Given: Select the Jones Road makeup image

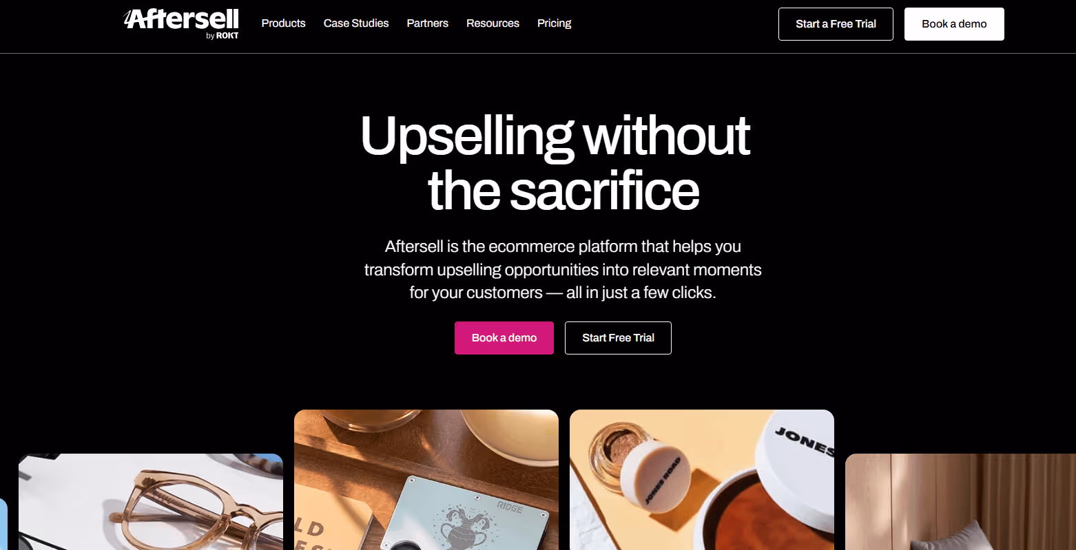Looking at the screenshot, I should pyautogui.click(x=702, y=480).
